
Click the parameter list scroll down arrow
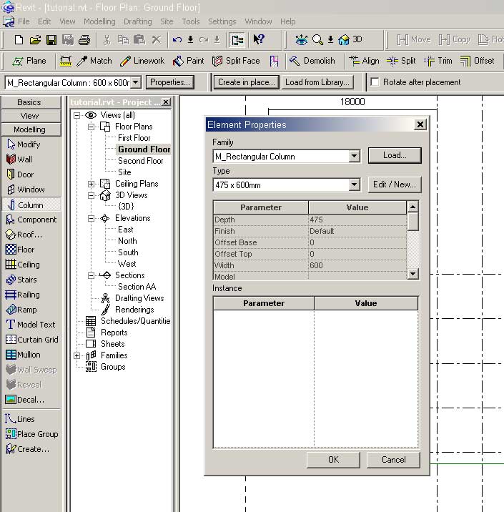pyautogui.click(x=412, y=274)
